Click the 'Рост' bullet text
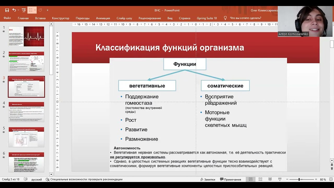334x188 pixels. coord(131,120)
